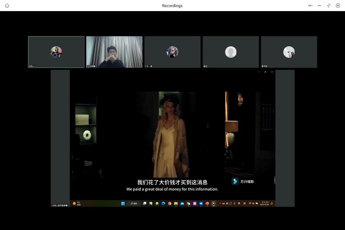
Task: Click the home icon in top-left corner
Action: pyautogui.click(x=7, y=6)
